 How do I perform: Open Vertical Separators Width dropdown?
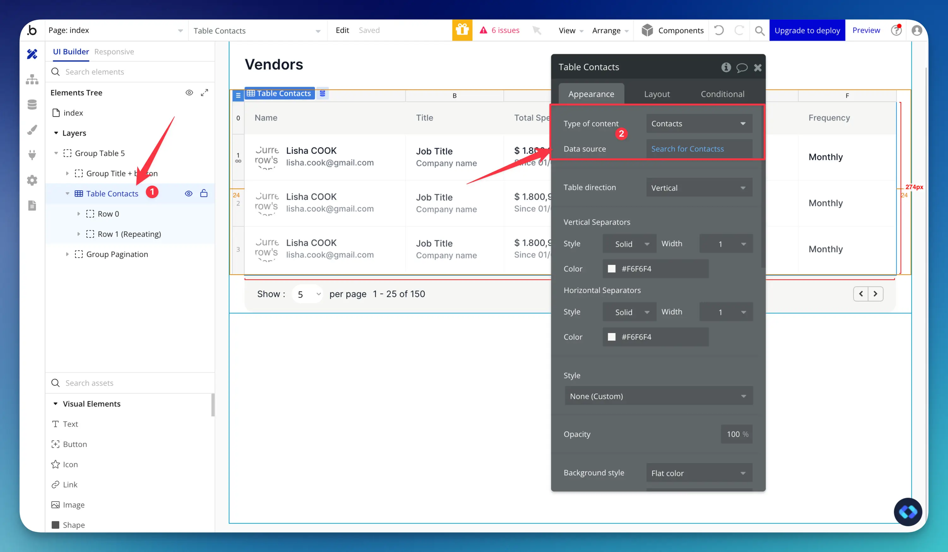tap(726, 244)
